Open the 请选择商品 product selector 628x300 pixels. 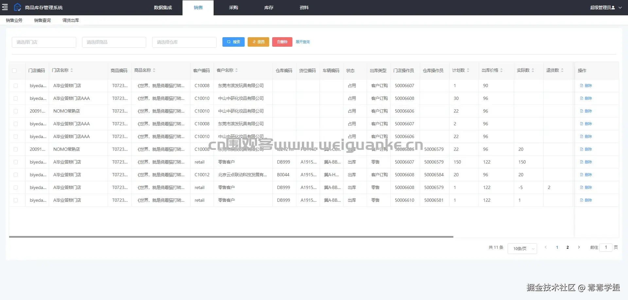coord(114,42)
